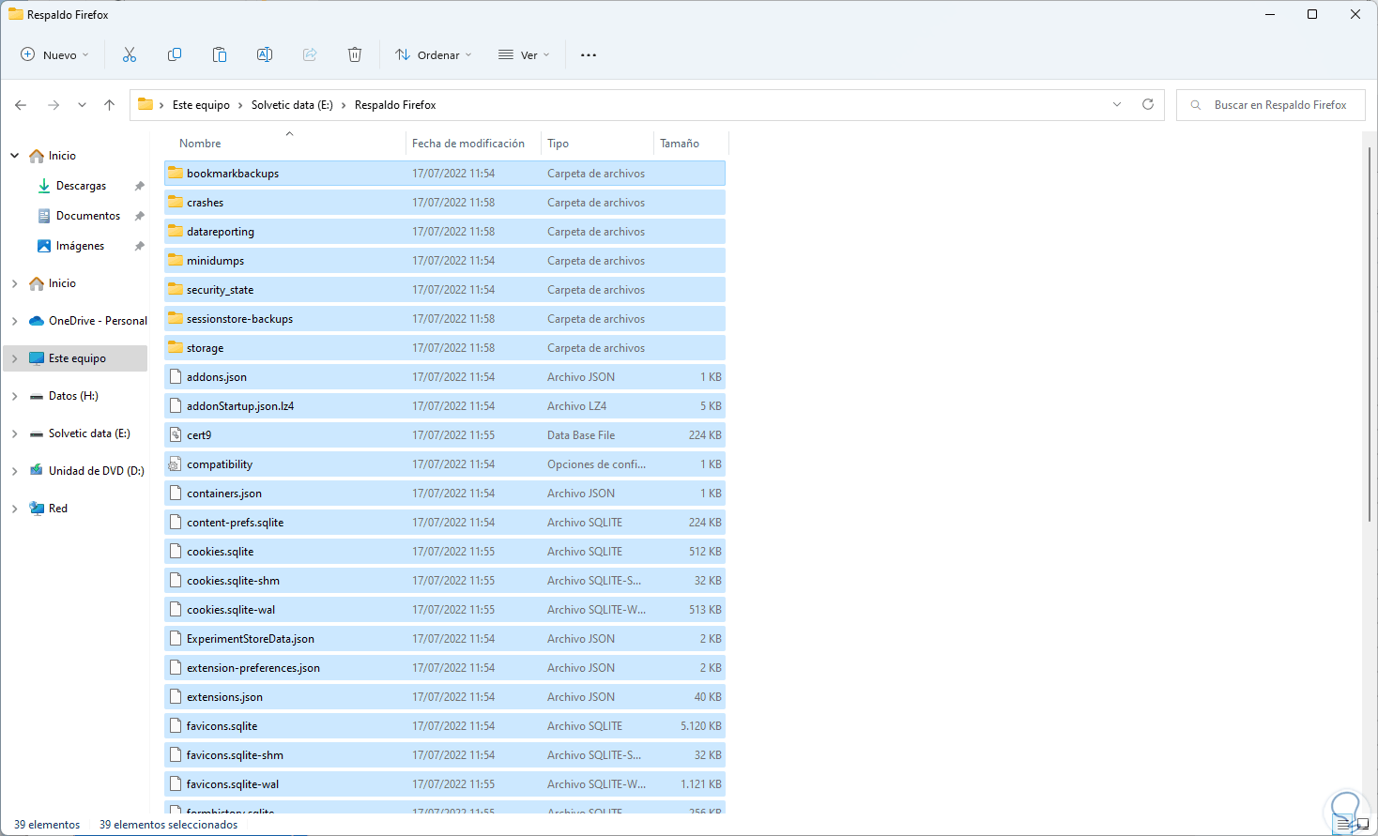1378x836 pixels.
Task: Collapse the expanded Inicio tree node
Action: (15, 156)
